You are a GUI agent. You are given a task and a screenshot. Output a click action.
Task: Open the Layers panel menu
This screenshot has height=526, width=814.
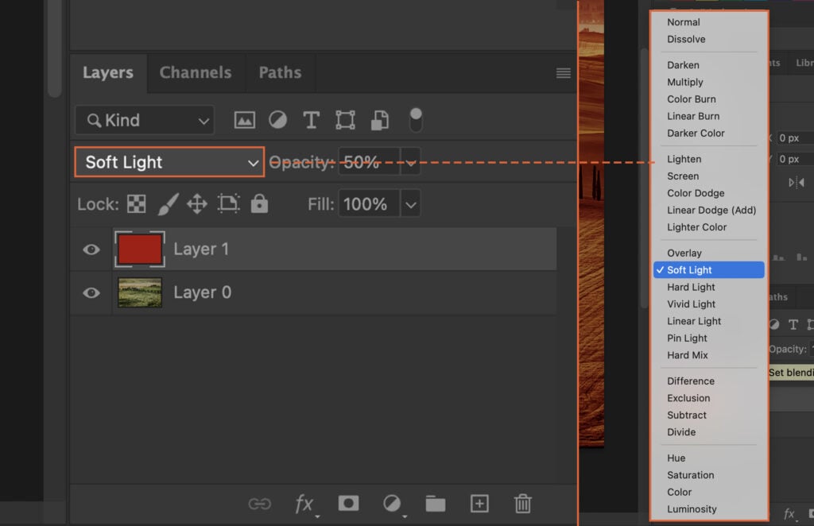563,72
